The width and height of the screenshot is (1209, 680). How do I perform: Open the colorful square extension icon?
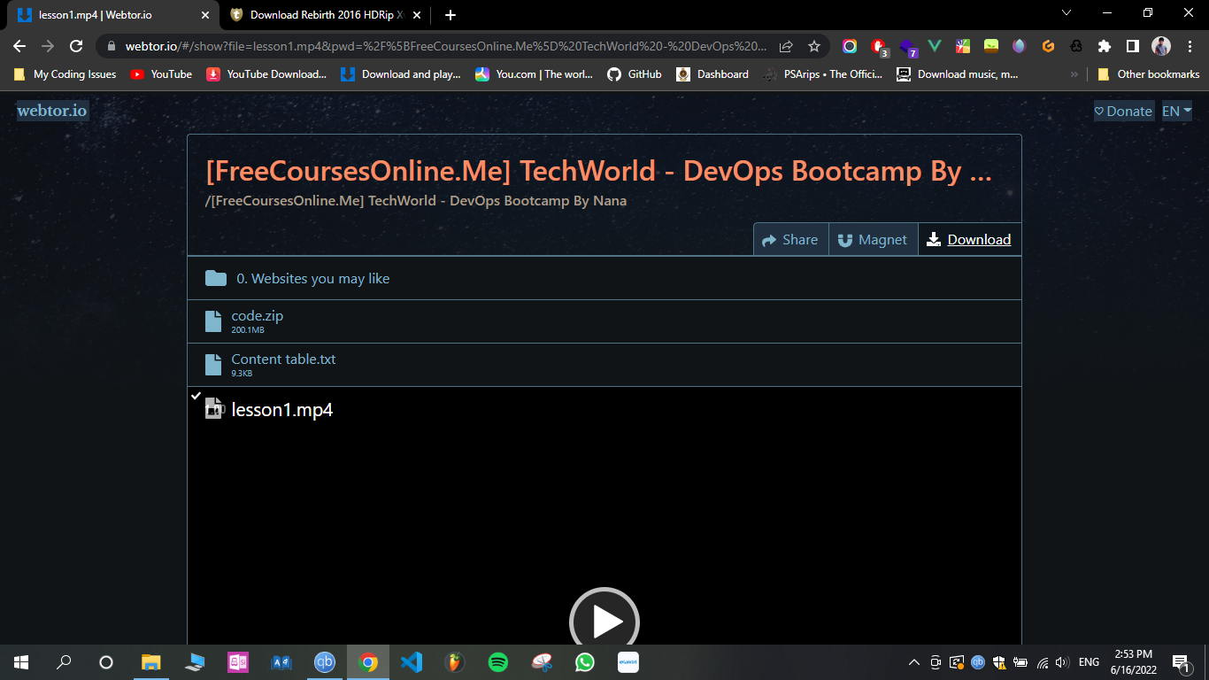963,46
